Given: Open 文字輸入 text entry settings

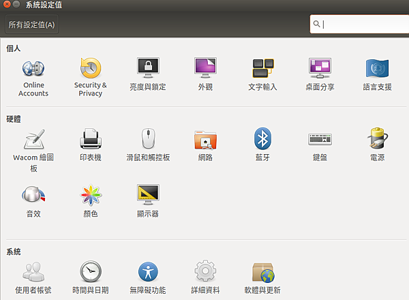Looking at the screenshot, I should click(262, 74).
